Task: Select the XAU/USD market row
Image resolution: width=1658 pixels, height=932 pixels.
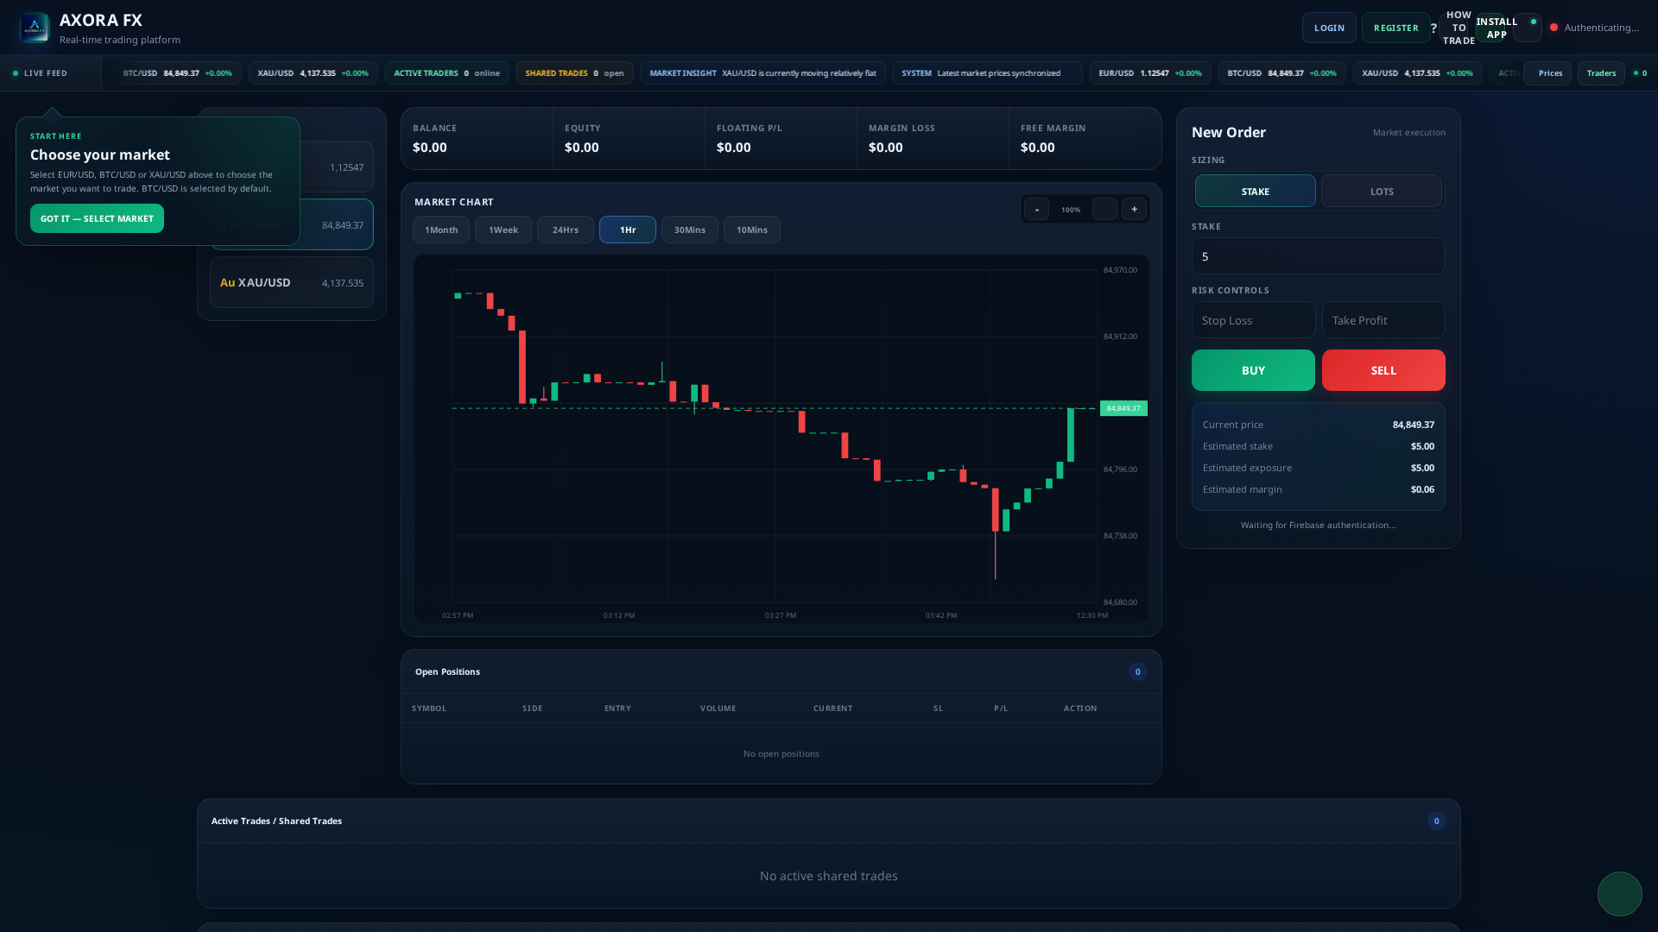Action: coord(292,282)
